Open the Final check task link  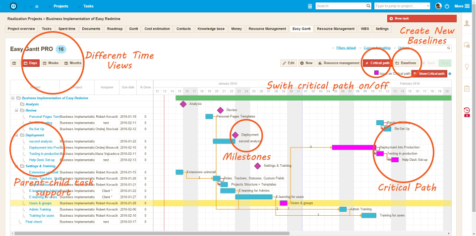34,222
